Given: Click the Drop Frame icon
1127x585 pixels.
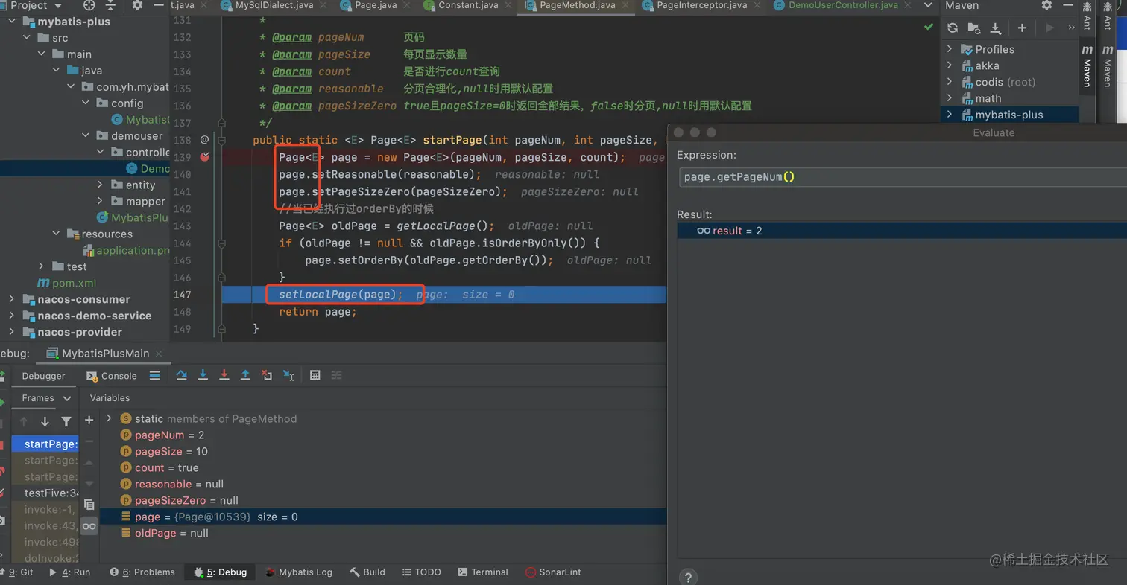Looking at the screenshot, I should (x=267, y=375).
